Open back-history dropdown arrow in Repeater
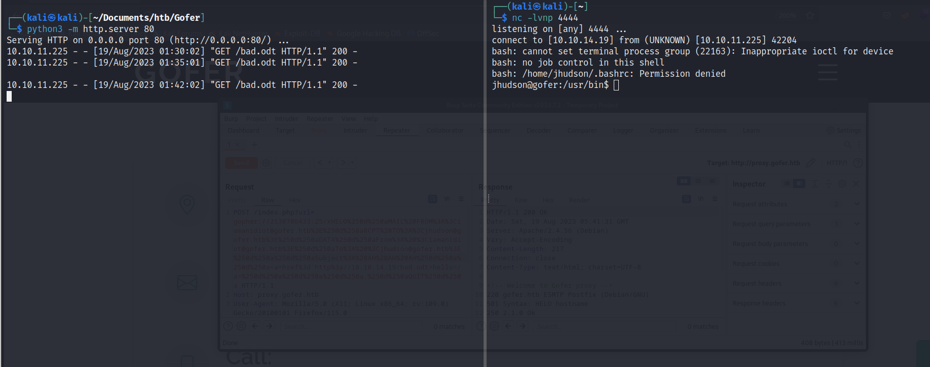The width and height of the screenshot is (930, 367). click(328, 163)
